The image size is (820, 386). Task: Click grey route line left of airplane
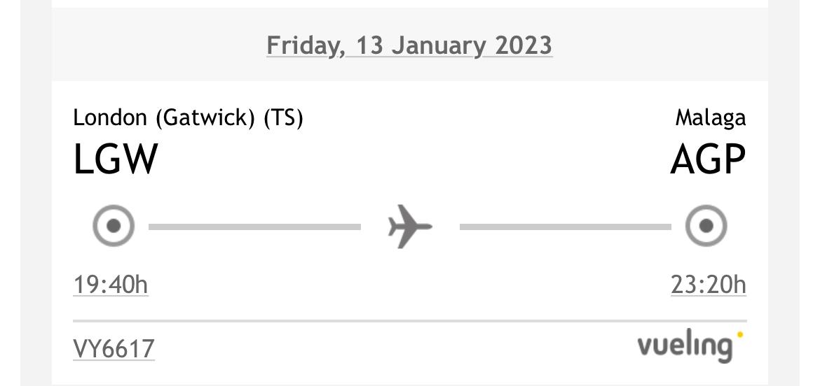tap(254, 227)
